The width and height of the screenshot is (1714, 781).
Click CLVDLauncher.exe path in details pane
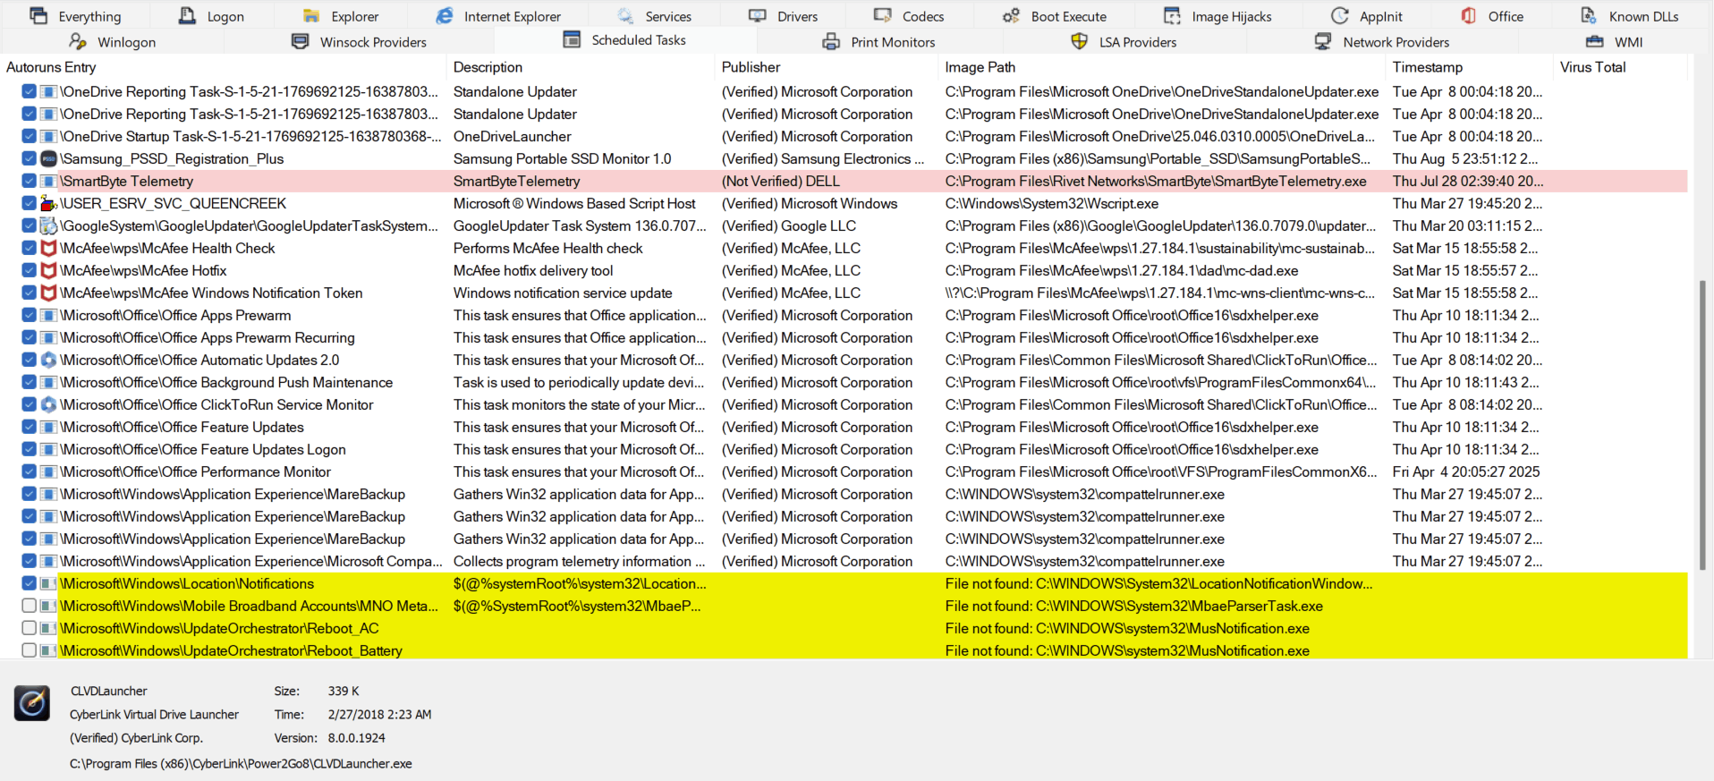coord(241,764)
